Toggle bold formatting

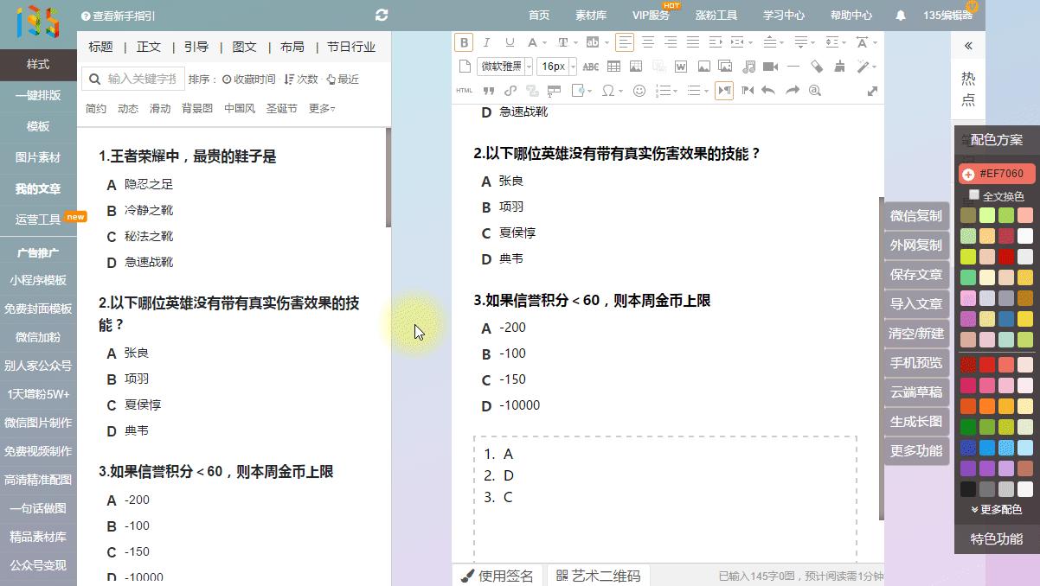(x=464, y=41)
